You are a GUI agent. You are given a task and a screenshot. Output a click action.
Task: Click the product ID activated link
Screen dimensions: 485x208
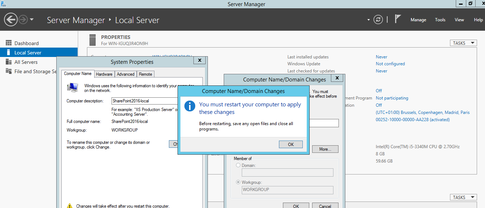[412, 120]
